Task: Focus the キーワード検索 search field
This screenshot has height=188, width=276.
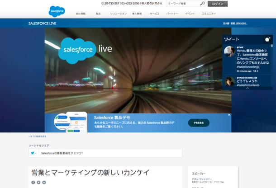Action: 183,4
